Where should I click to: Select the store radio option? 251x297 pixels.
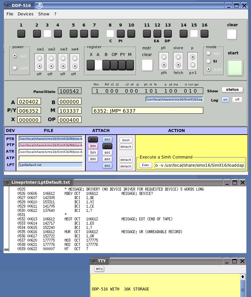[178, 57]
